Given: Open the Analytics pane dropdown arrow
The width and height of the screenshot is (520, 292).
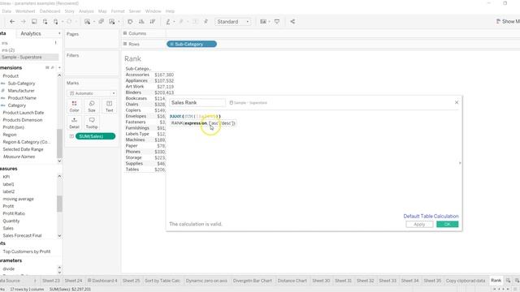Looking at the screenshot, I should [59, 33].
